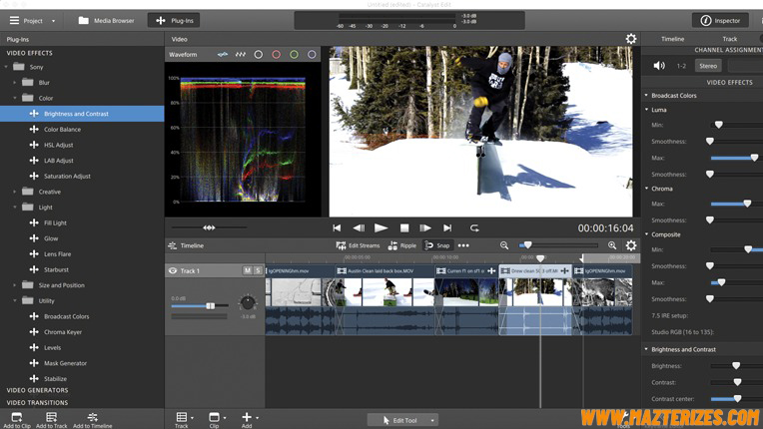Toggle Ripple editing mode

402,245
